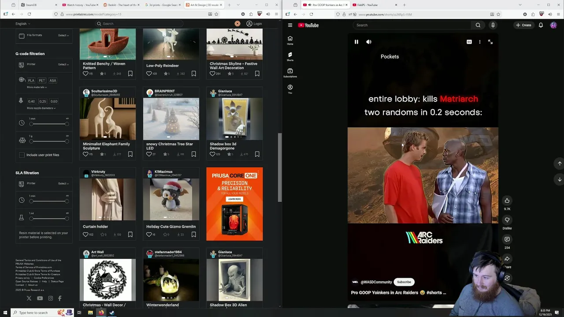
Task: Go to next short with down arrow
Action: click(x=560, y=179)
